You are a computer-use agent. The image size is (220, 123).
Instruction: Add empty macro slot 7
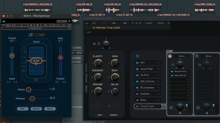coord(98,106)
